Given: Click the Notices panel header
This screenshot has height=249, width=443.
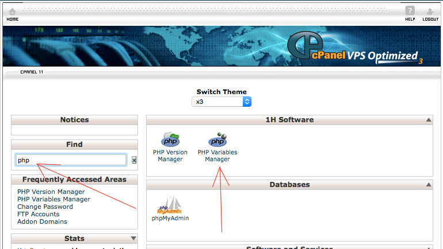Looking at the screenshot, I should [75, 120].
